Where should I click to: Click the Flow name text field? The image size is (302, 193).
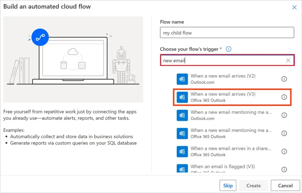[x=227, y=33]
